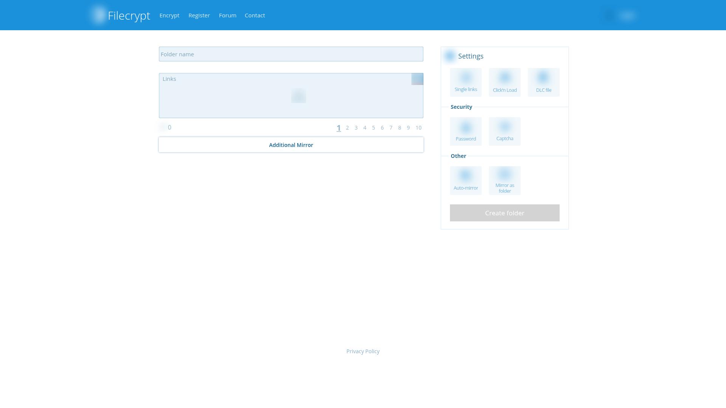This screenshot has width=726, height=408.
Task: Click the Additional Mirror button
Action: point(291,145)
